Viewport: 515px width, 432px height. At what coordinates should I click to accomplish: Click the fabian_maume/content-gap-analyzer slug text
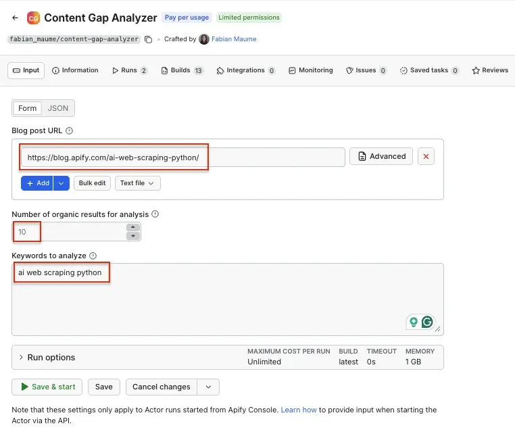[x=74, y=39]
